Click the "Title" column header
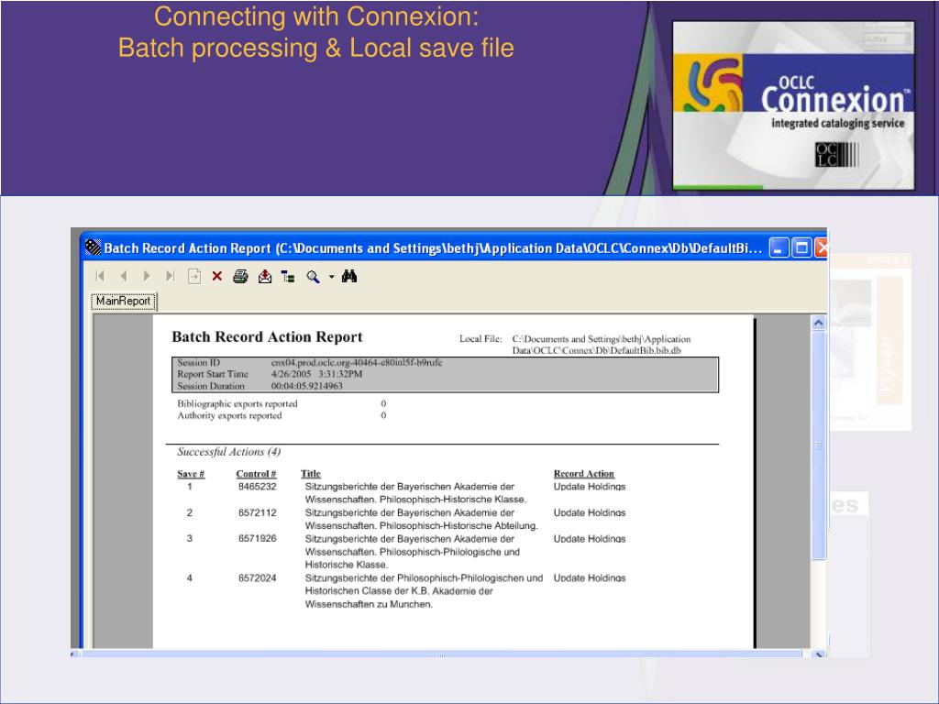This screenshot has height=704, width=939. tap(311, 474)
